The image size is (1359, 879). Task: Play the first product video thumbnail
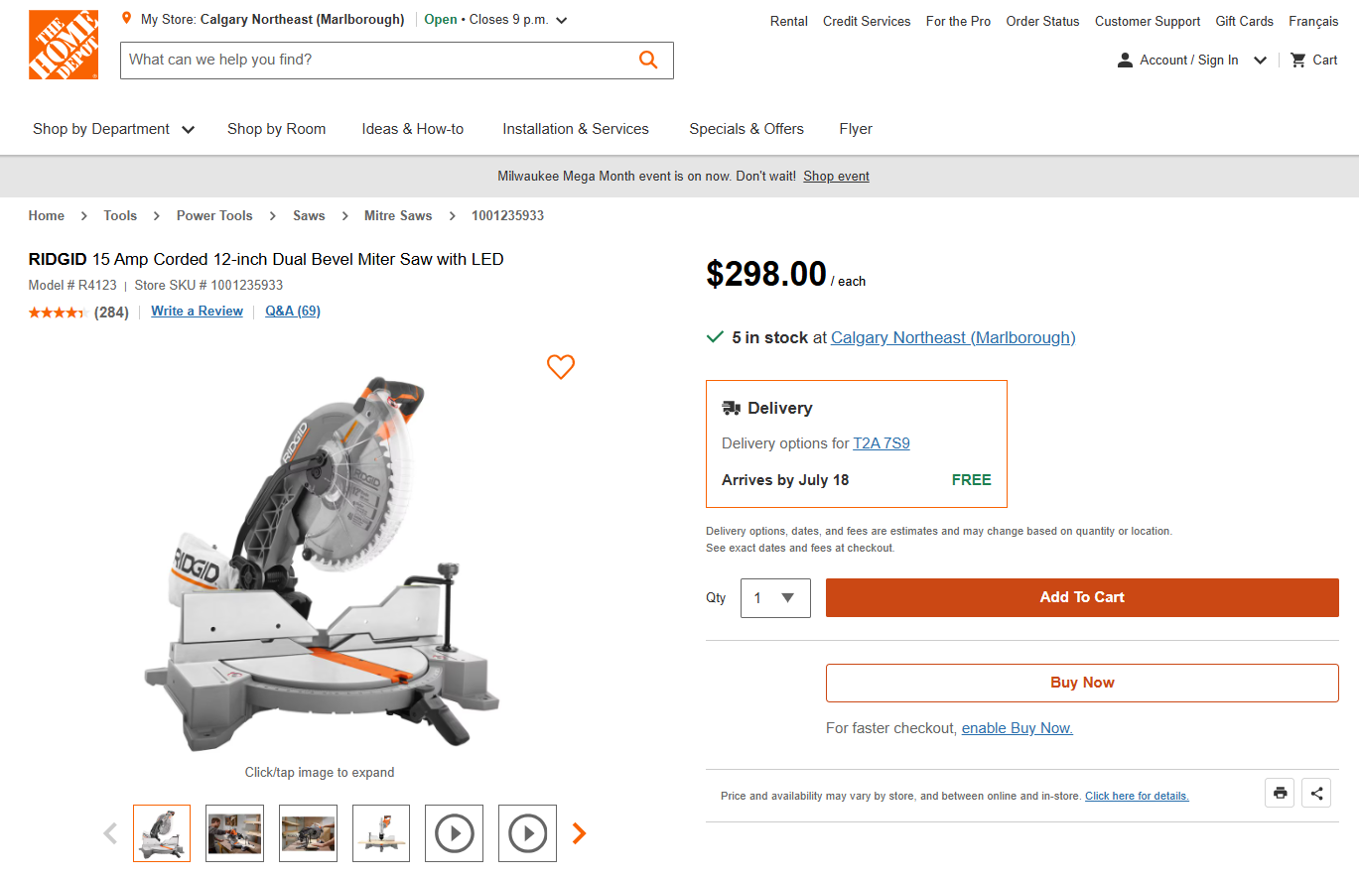point(455,833)
